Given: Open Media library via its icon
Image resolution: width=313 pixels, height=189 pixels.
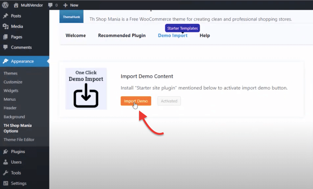Looking at the screenshot, I should [6, 27].
